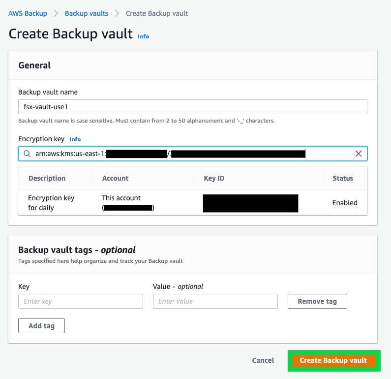The height and width of the screenshot is (379, 391).
Task: Go to Backup vaults in the breadcrumb
Action: tap(87, 13)
